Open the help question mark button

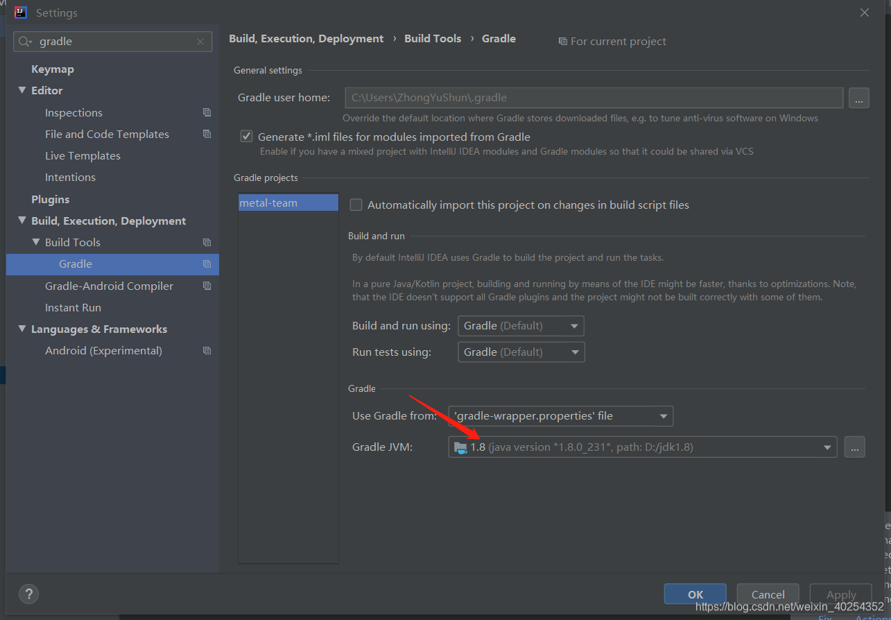[28, 594]
